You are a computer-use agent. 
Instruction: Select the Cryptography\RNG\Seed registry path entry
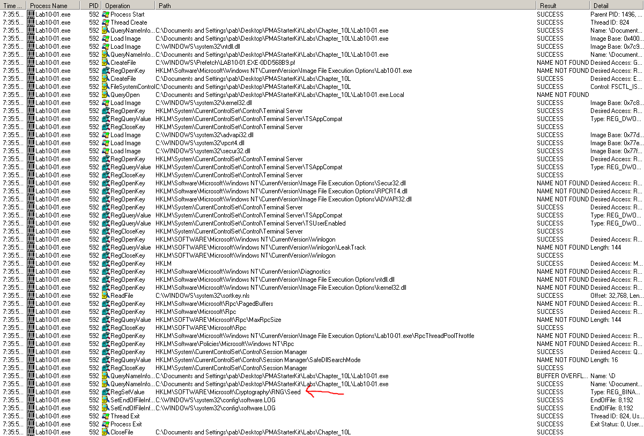(x=228, y=392)
